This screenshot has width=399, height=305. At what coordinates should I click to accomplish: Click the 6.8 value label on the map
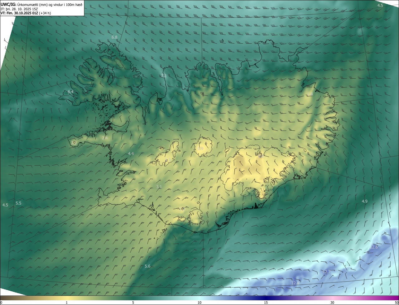(x=114, y=37)
